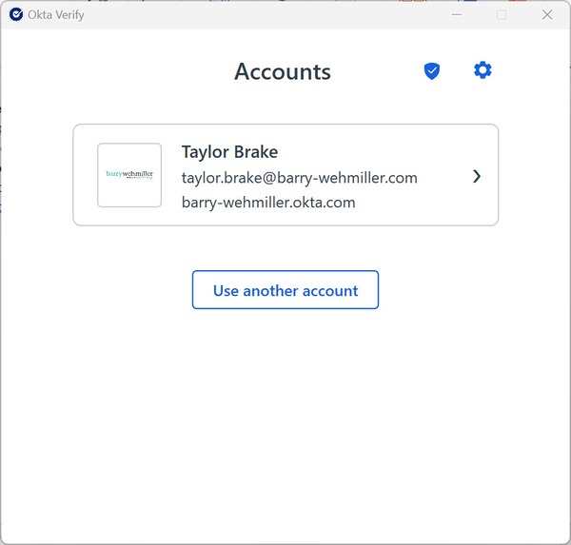Open the device health shield icon
Image resolution: width=571 pixels, height=545 pixels.
432,71
